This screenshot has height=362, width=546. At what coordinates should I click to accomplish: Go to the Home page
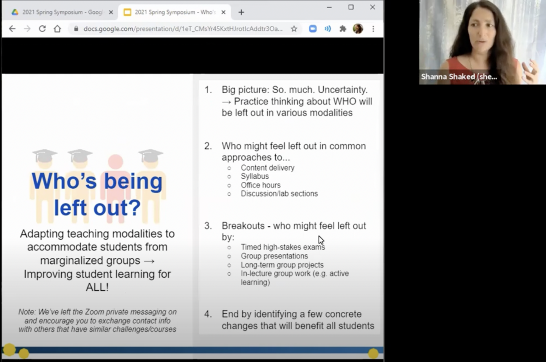click(57, 29)
